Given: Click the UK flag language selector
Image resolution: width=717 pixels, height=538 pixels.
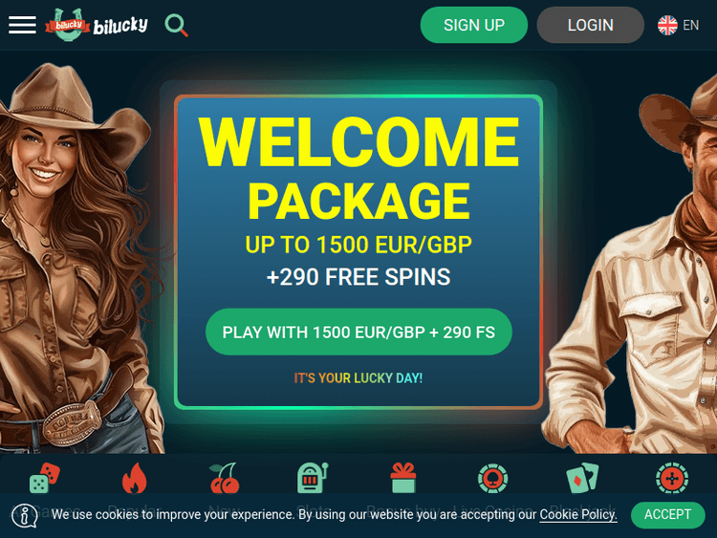Looking at the screenshot, I should pyautogui.click(x=667, y=25).
